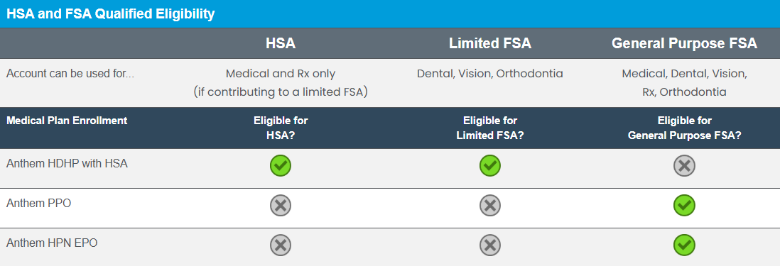This screenshot has width=780, height=266.
Task: Click the Anthem HDHP with HSA row label
Action: (x=67, y=163)
